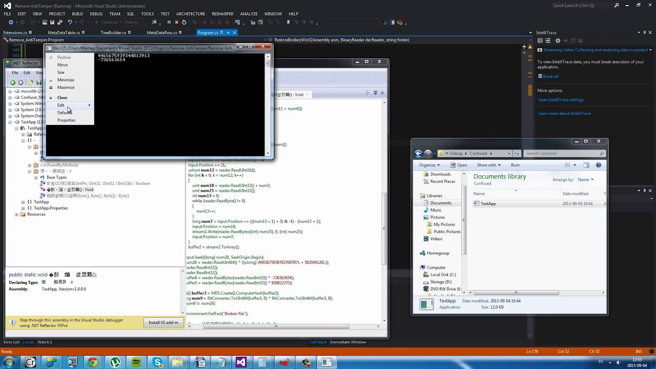Click the horizontal scrollbar in Explorer file list

point(515,293)
